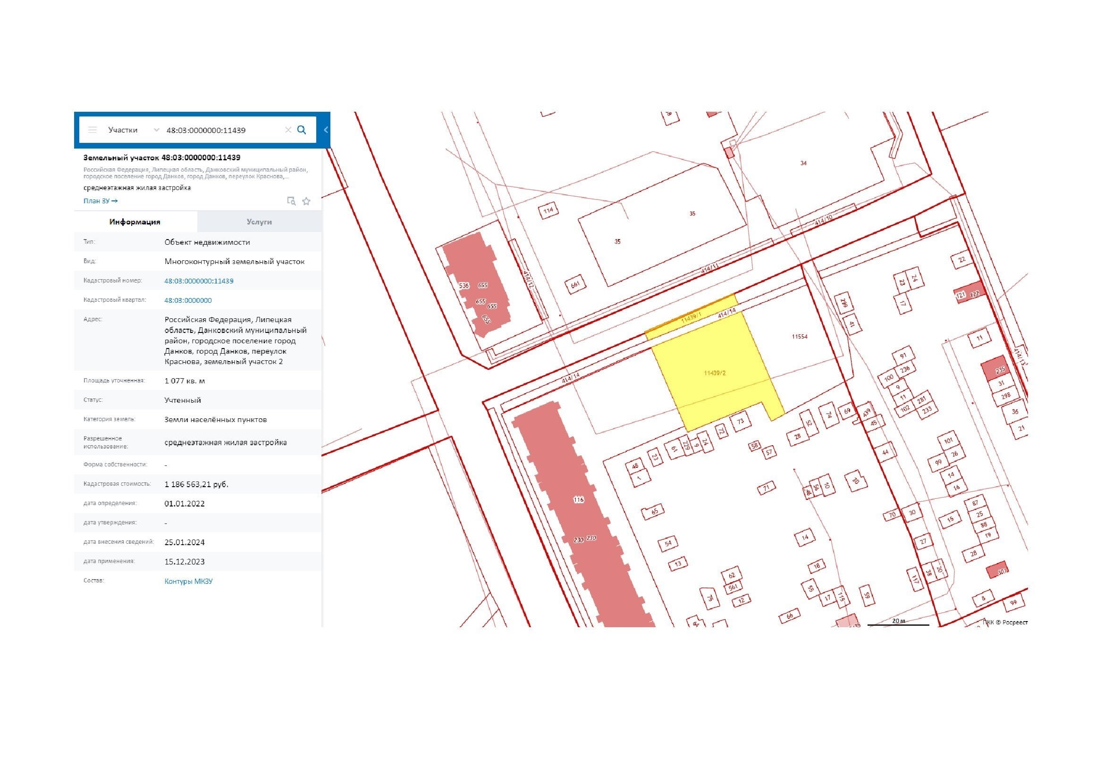The image size is (1104, 780).
Task: Click the parcel header title text
Action: (x=161, y=158)
